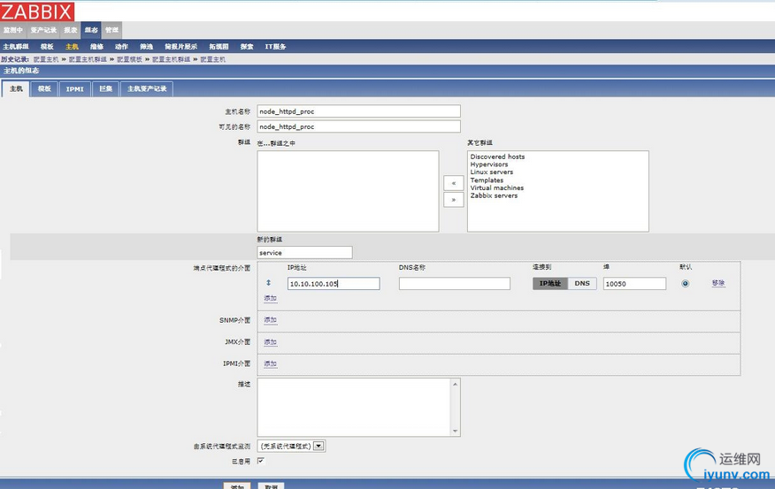Click the « move-group-left button

[453, 183]
